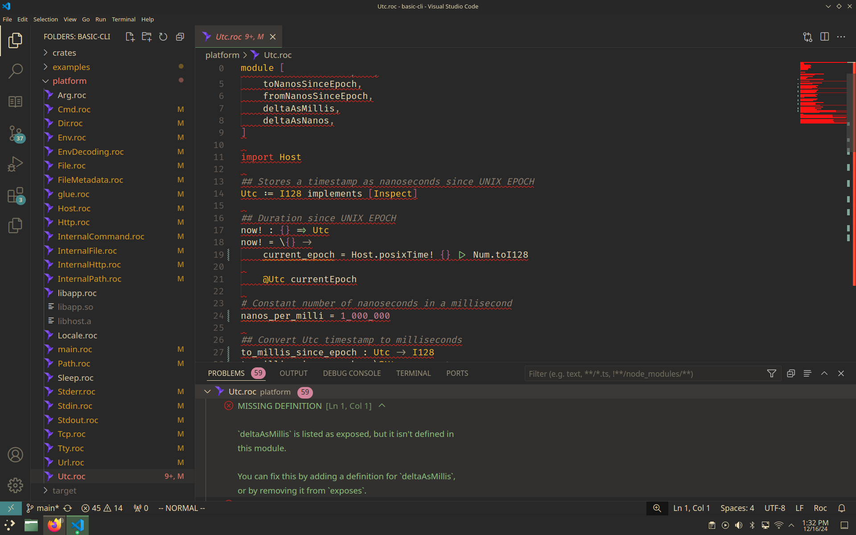This screenshot has height=535, width=856.
Task: Open the editor More Actions ellipsis
Action: [841, 37]
